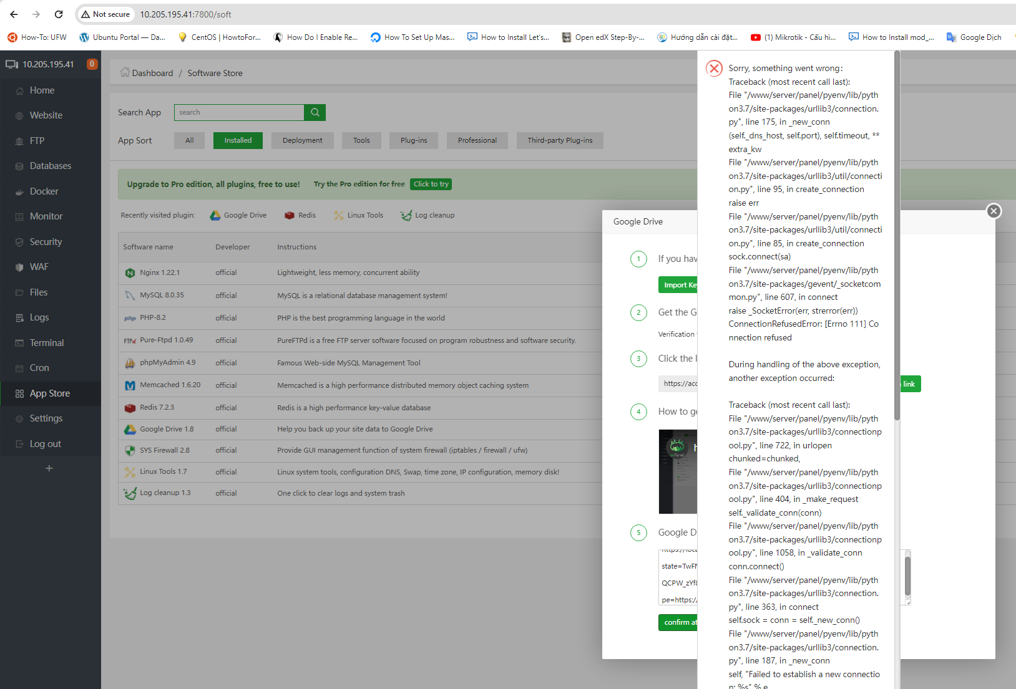Open Databases in the sidebar
Screen dimensions: 1016x689
(51, 166)
